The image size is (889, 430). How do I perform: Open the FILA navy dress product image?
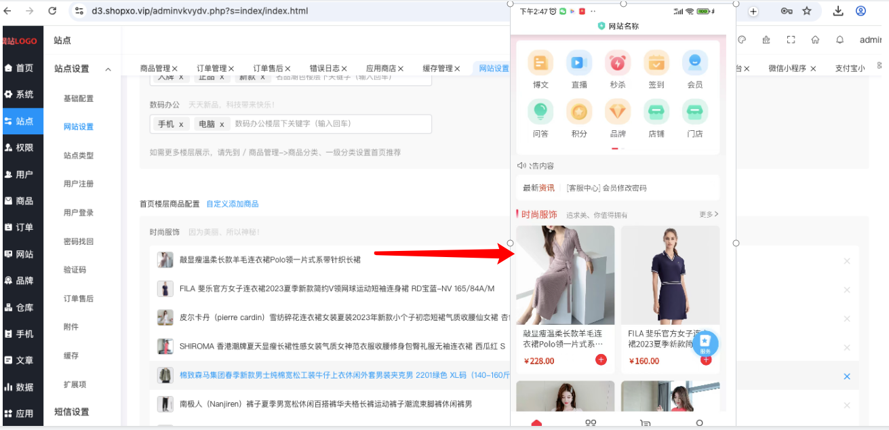[670, 275]
